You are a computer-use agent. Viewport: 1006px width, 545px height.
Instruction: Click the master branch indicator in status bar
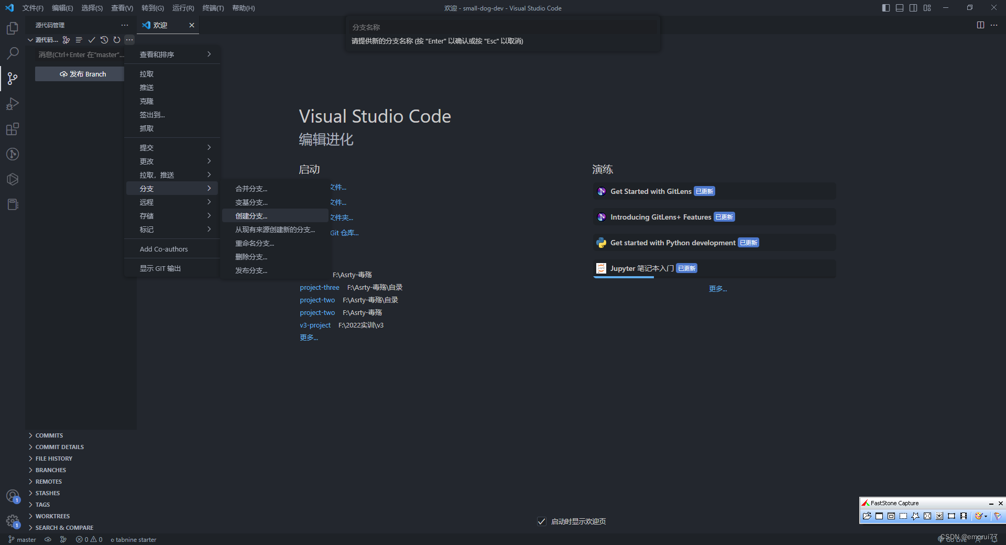[x=22, y=539]
